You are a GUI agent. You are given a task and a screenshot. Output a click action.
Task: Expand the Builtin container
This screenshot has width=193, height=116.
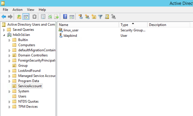pyautogui.click(x=9, y=40)
